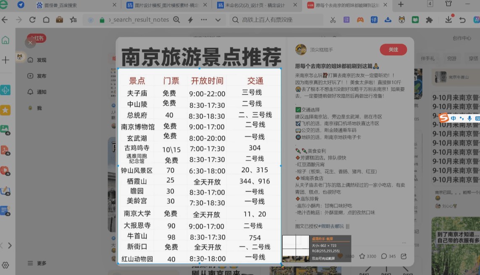Switch to 未命名(2)(2)_设计页 稿定设计 tab
Screen dimensions: 480x275
point(257,5)
